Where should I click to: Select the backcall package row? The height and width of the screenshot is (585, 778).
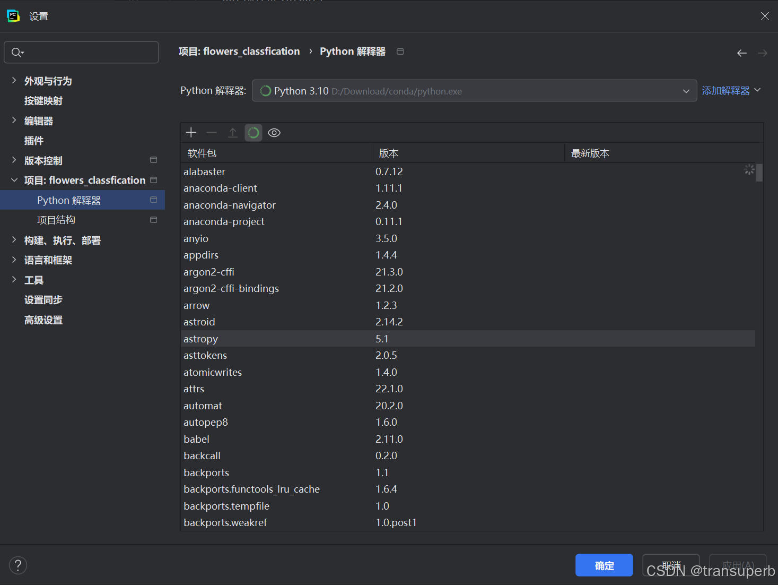tap(468, 455)
